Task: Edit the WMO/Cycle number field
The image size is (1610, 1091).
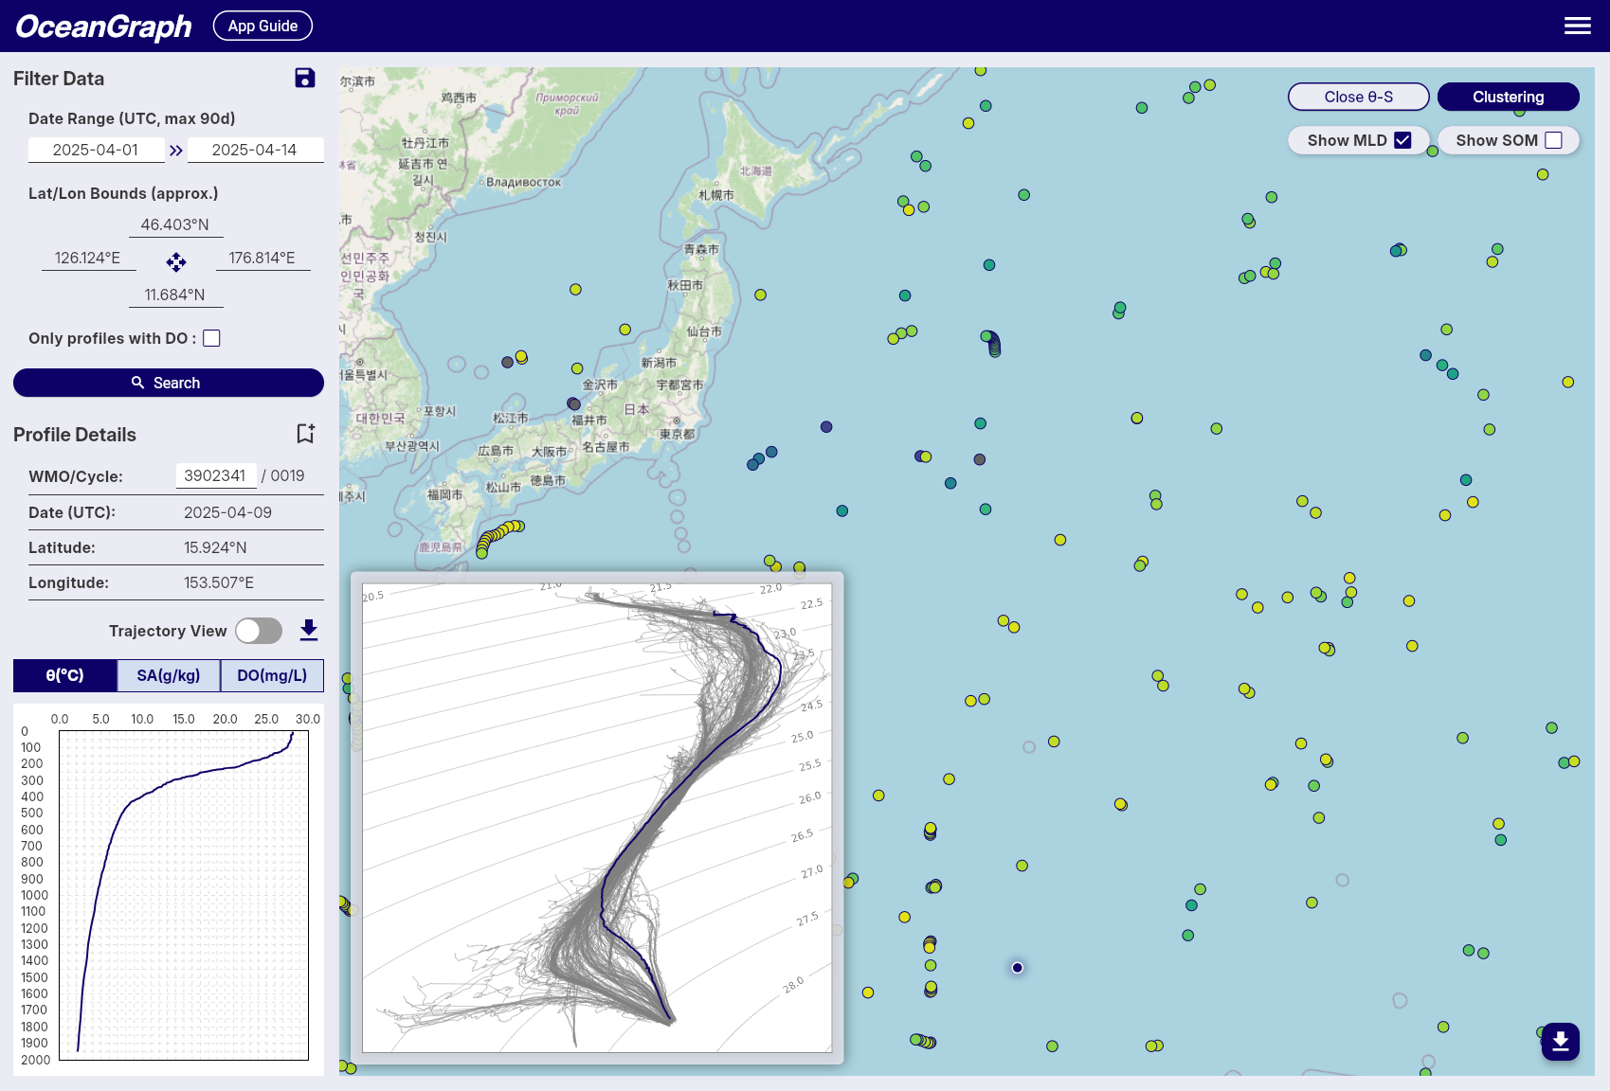Action: click(x=216, y=475)
